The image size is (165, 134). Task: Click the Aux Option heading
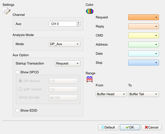point(21,55)
